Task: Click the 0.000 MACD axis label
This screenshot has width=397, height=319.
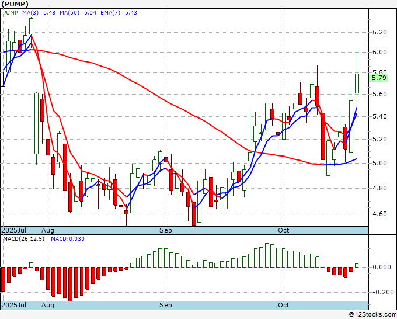Action: 382,267
